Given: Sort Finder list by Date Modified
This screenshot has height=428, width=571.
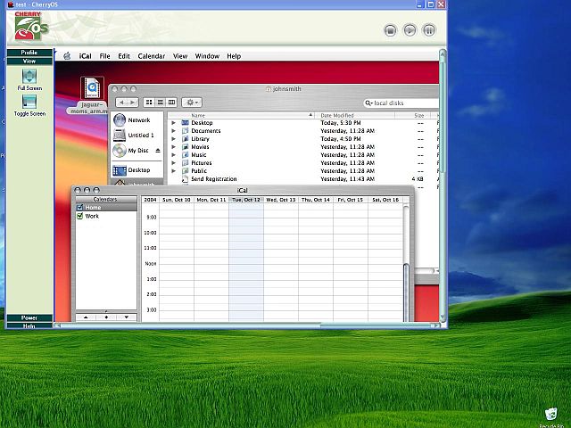Looking at the screenshot, I should click(x=355, y=115).
